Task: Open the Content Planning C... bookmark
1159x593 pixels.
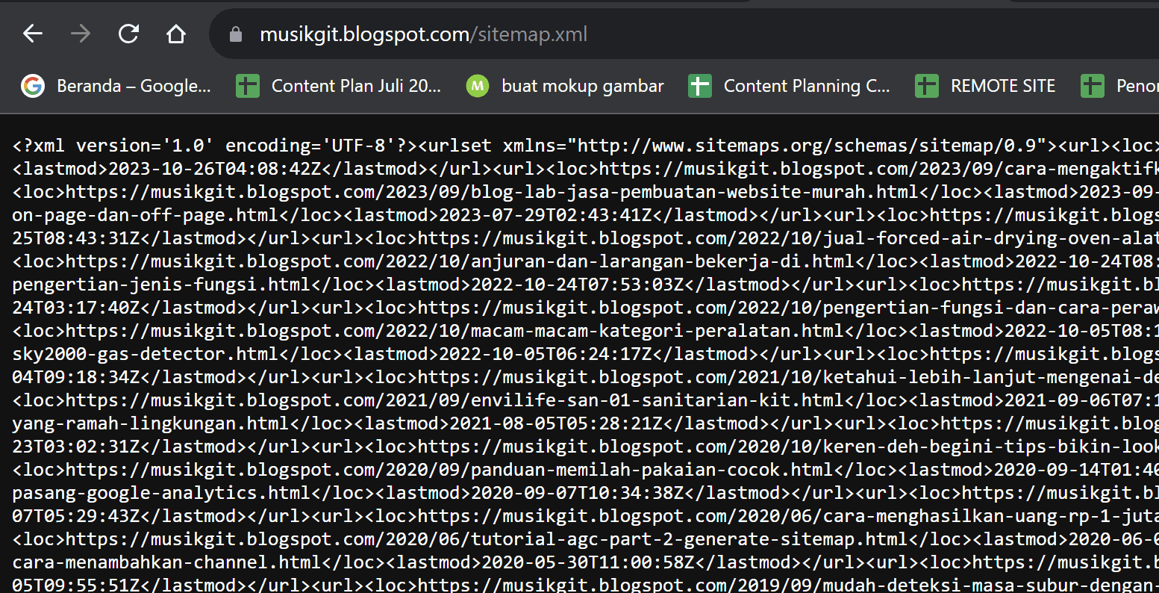Action: coord(790,86)
